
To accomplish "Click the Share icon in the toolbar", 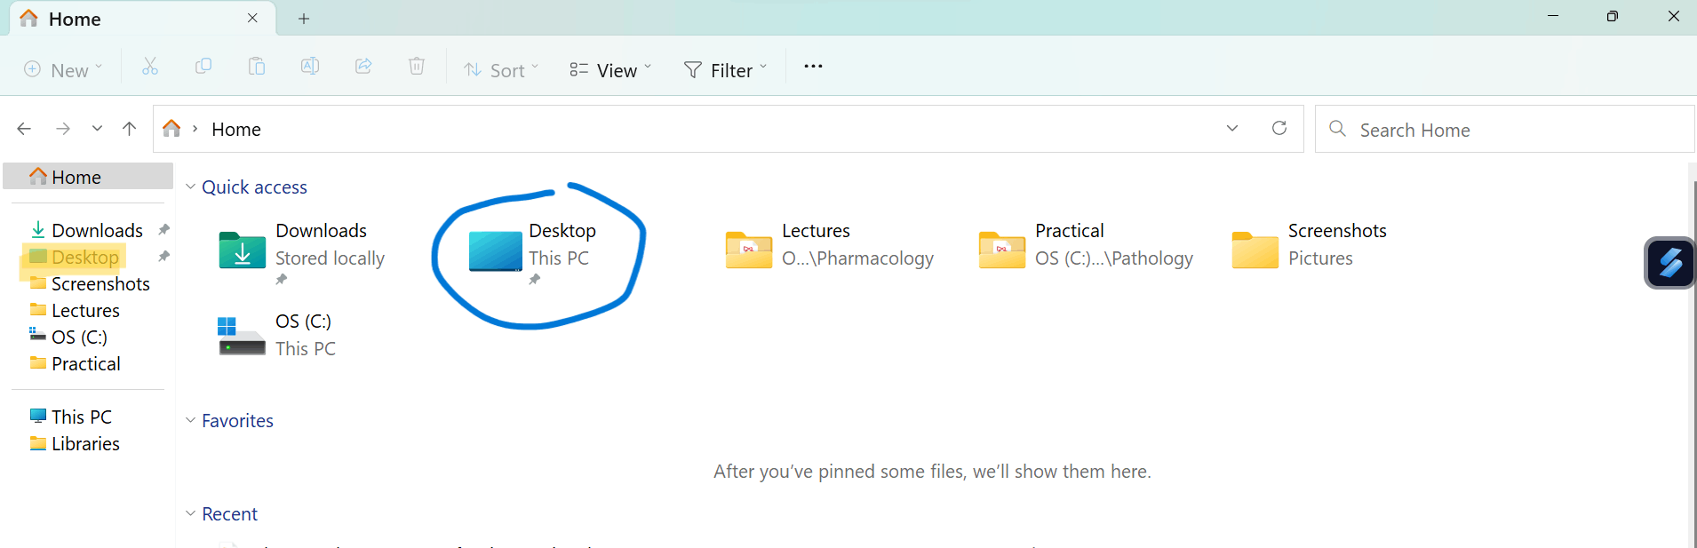I will coord(363,67).
